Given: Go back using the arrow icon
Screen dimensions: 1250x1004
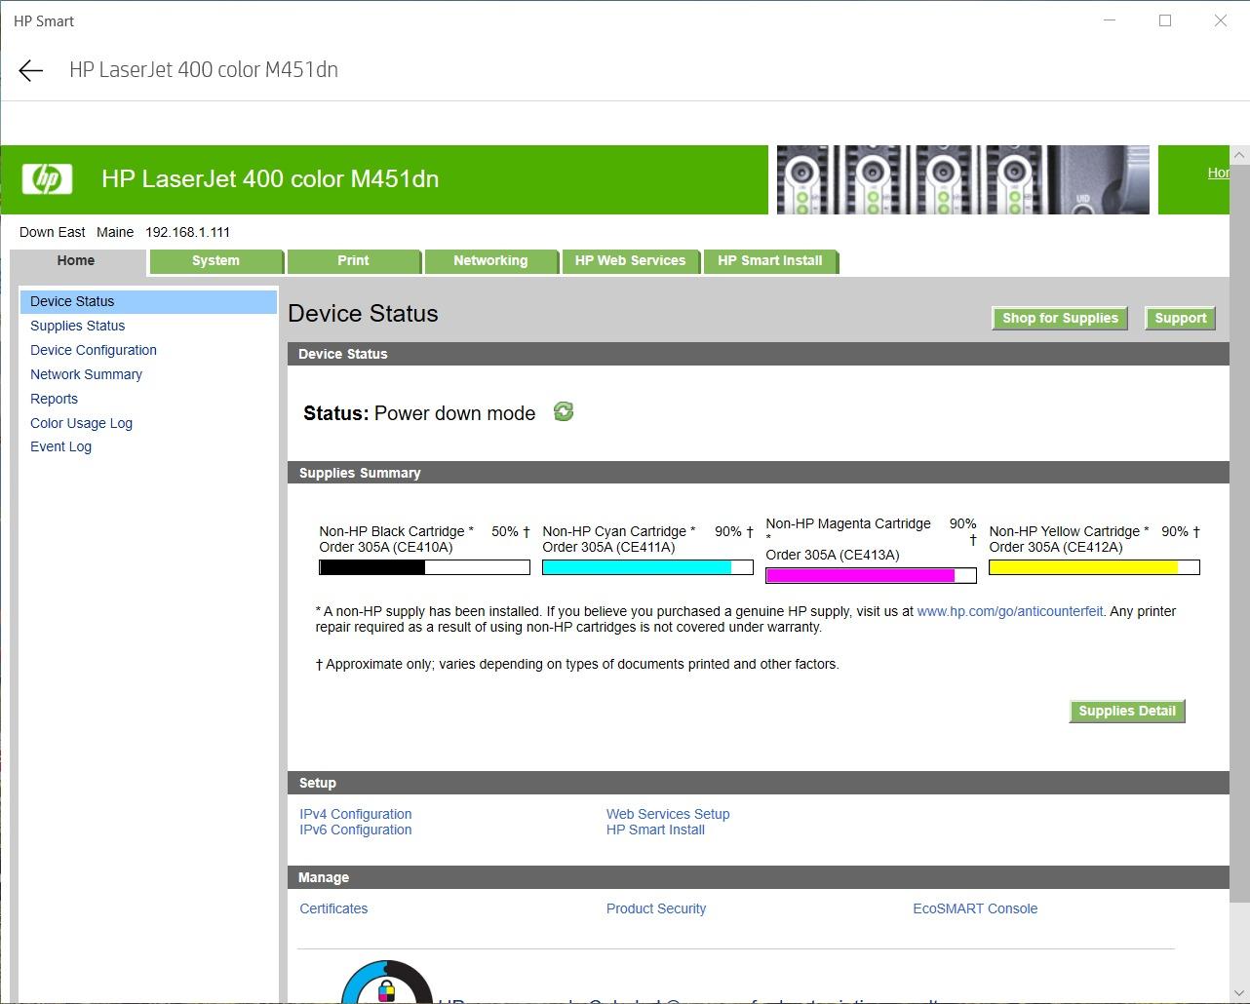Looking at the screenshot, I should tap(31, 70).
